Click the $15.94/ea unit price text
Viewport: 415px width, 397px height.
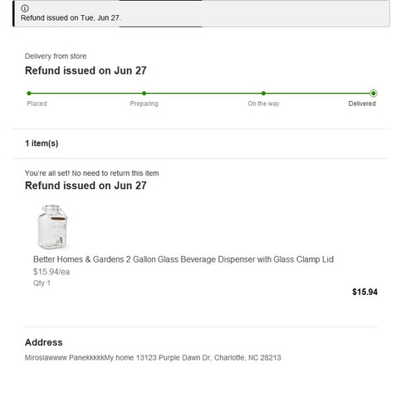[x=51, y=272]
